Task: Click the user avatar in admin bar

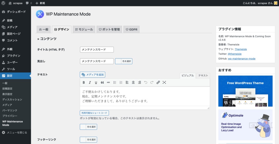Action: coord(275,3)
